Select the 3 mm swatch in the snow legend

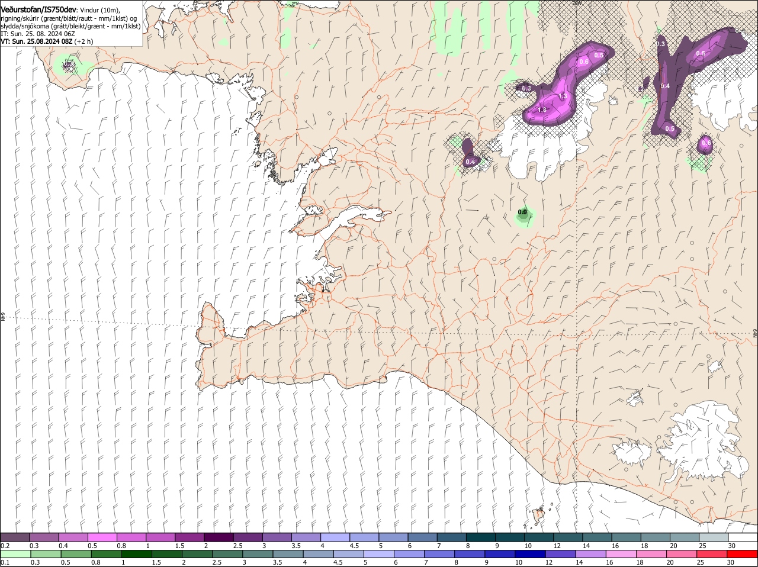pos(276,537)
